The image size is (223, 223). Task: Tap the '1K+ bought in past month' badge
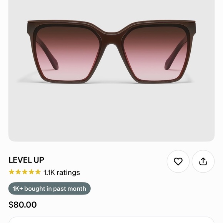49,188
